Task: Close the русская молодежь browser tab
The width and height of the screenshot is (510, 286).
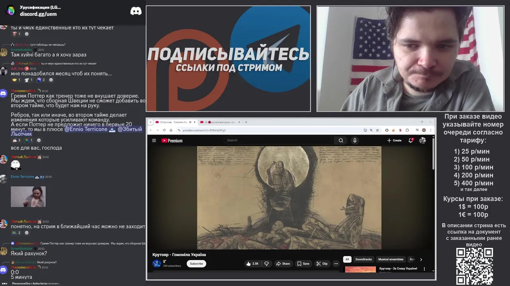Action: click(240, 122)
